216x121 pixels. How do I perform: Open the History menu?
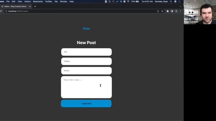click(28, 1)
